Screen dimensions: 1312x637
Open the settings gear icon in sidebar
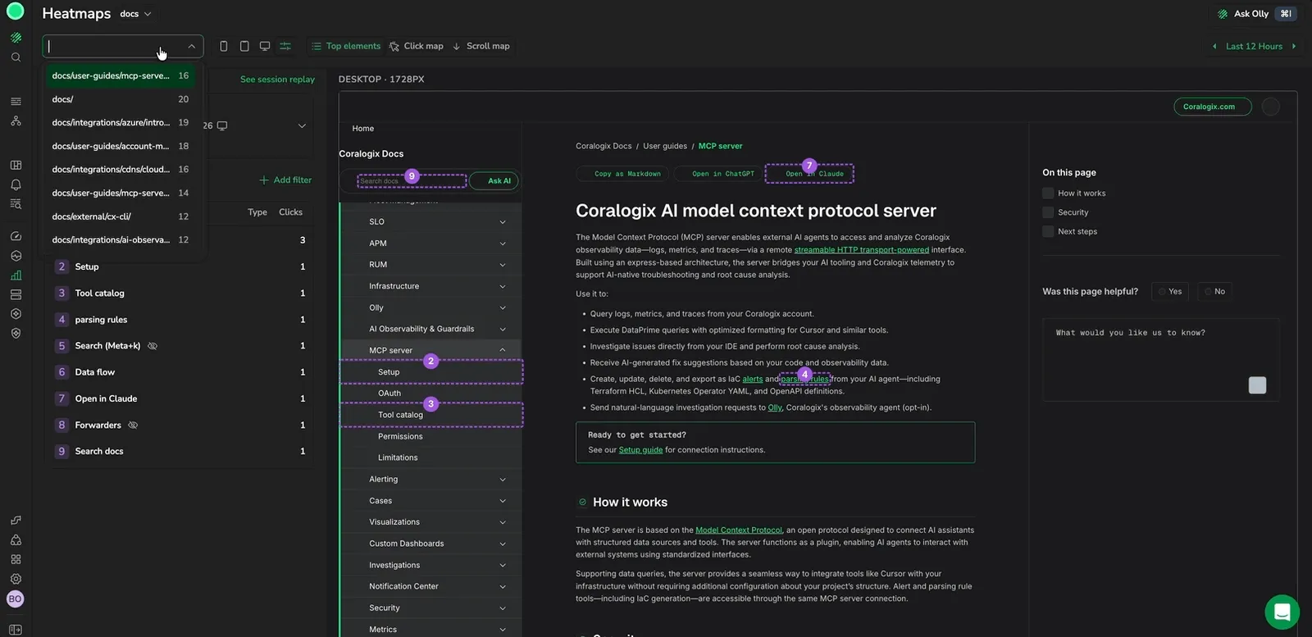[x=16, y=579]
